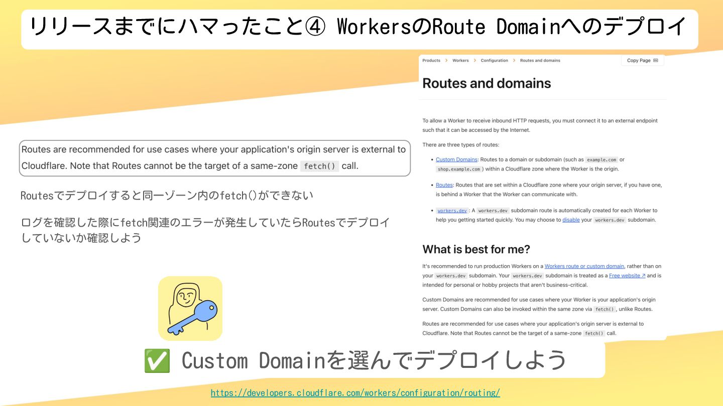Open 'Workers route or custom domain' link
The height and width of the screenshot is (406, 723).
584,266
